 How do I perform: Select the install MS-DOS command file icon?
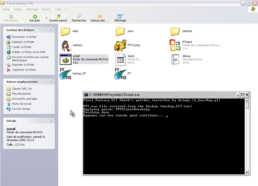tap(66, 59)
